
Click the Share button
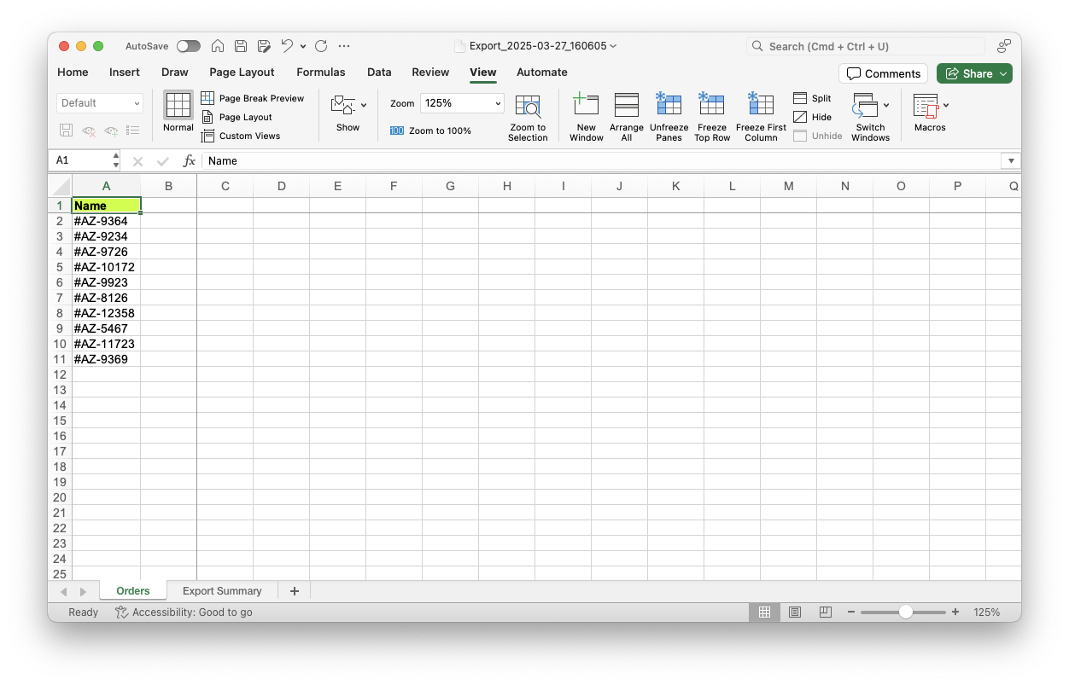(x=974, y=73)
